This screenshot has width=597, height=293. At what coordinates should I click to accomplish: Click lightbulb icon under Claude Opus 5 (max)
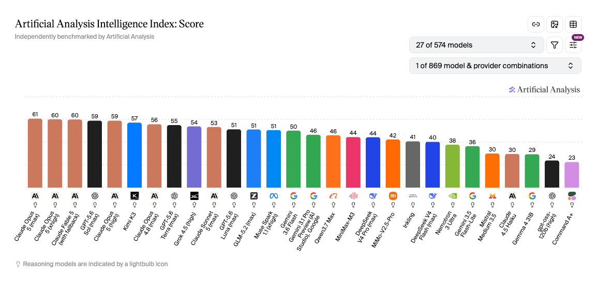coord(35,204)
